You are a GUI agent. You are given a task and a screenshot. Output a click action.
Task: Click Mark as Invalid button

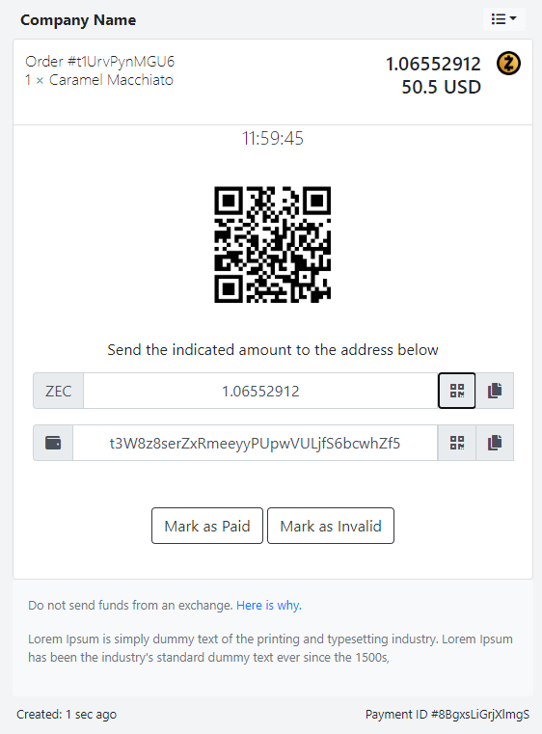331,526
